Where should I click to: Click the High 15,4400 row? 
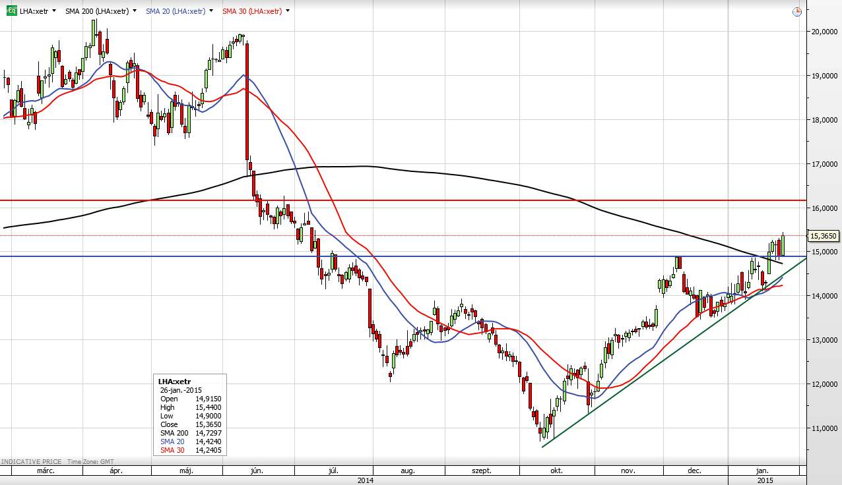tap(191, 407)
